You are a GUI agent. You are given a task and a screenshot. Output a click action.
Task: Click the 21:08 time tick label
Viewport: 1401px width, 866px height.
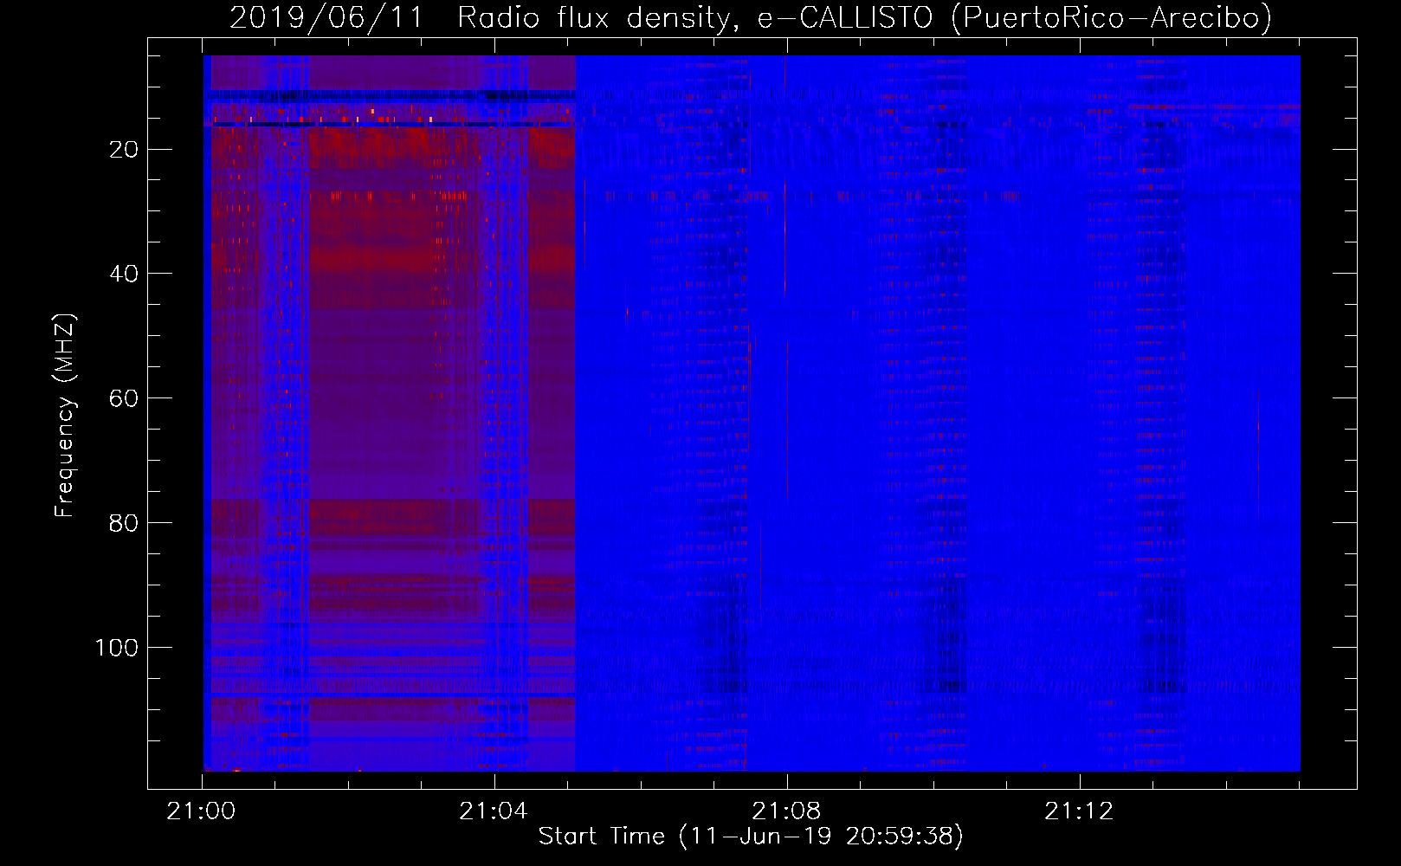click(786, 811)
